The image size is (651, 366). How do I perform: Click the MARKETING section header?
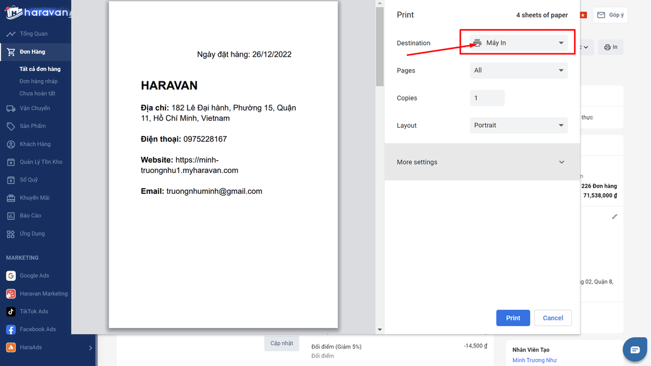click(22, 258)
